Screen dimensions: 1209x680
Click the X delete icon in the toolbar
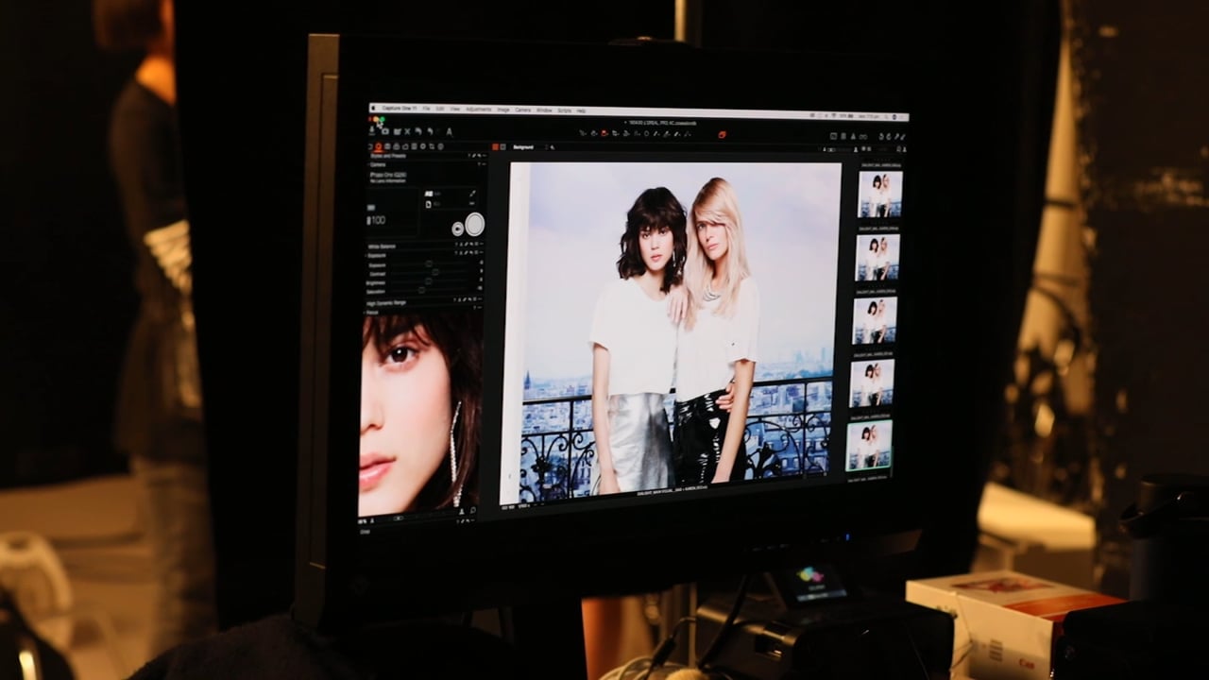pos(407,132)
